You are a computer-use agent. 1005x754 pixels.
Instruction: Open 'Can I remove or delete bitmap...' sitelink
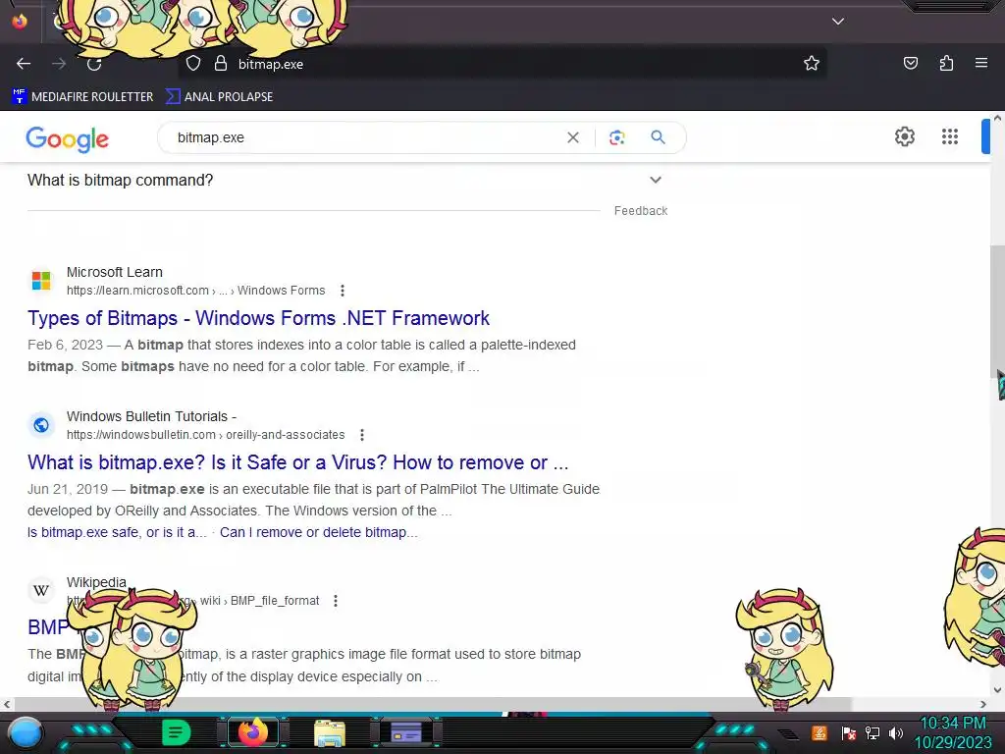click(x=319, y=532)
